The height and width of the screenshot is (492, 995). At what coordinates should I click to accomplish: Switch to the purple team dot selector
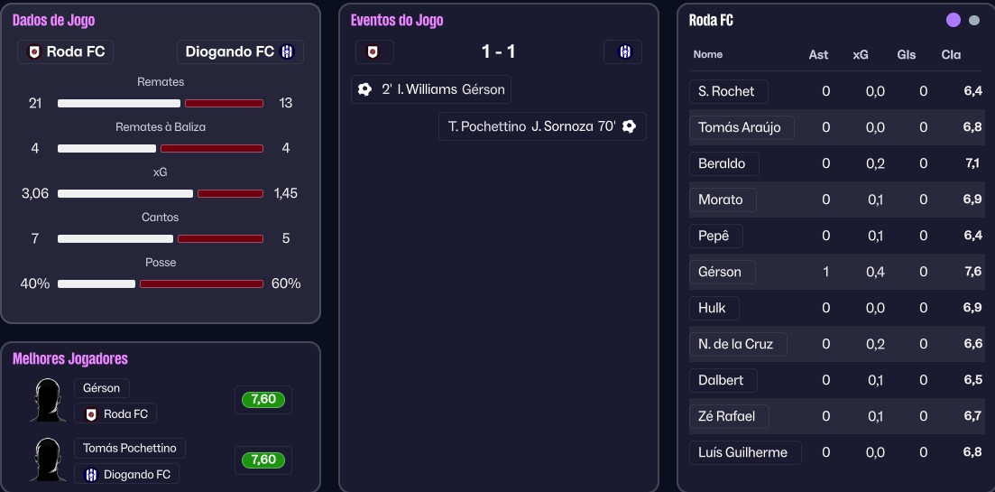pyautogui.click(x=954, y=21)
